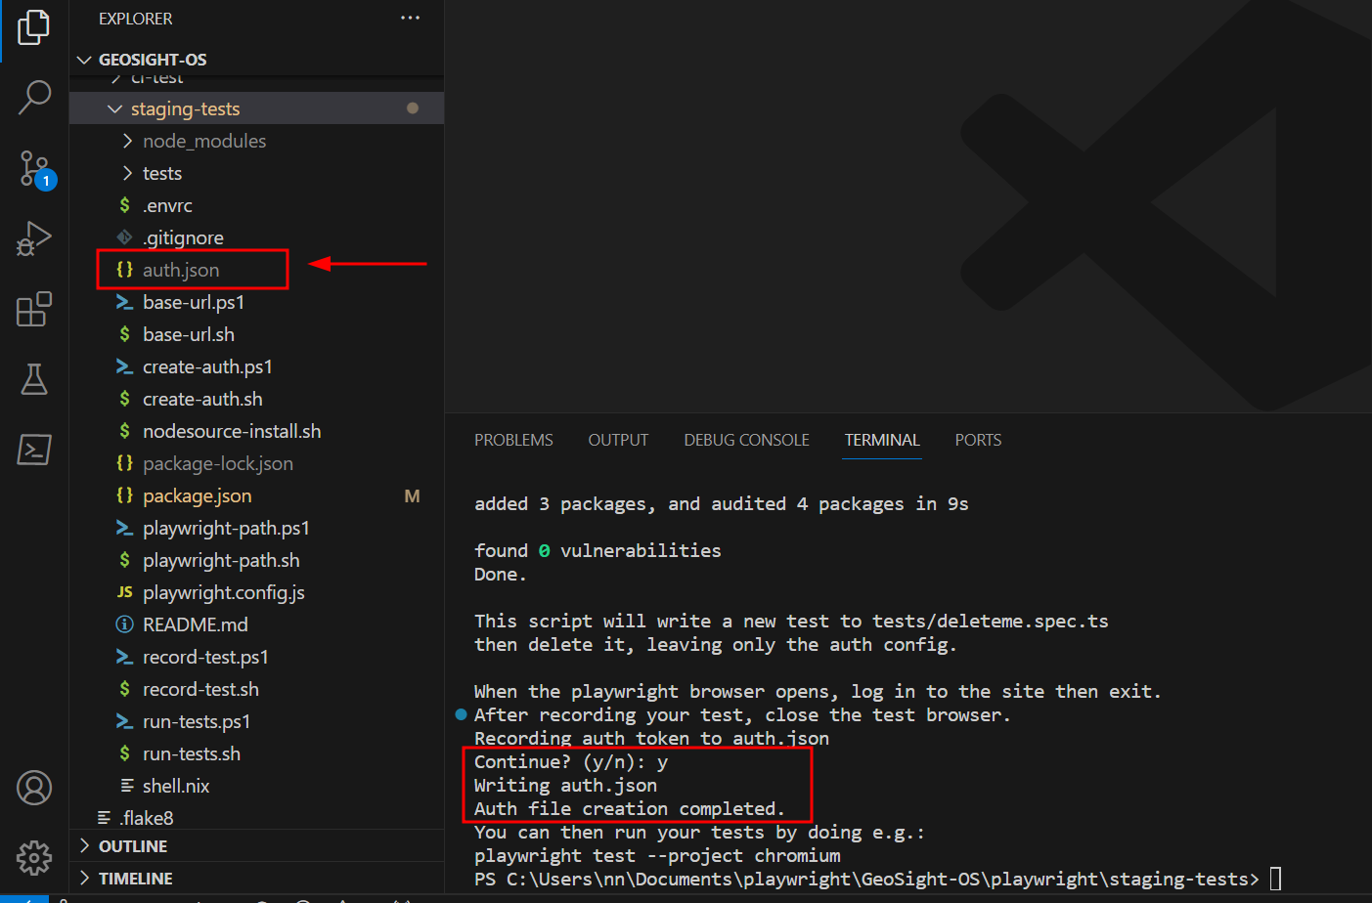This screenshot has width=1372, height=903.
Task: Open the Testing flask icon
Action: point(34,379)
